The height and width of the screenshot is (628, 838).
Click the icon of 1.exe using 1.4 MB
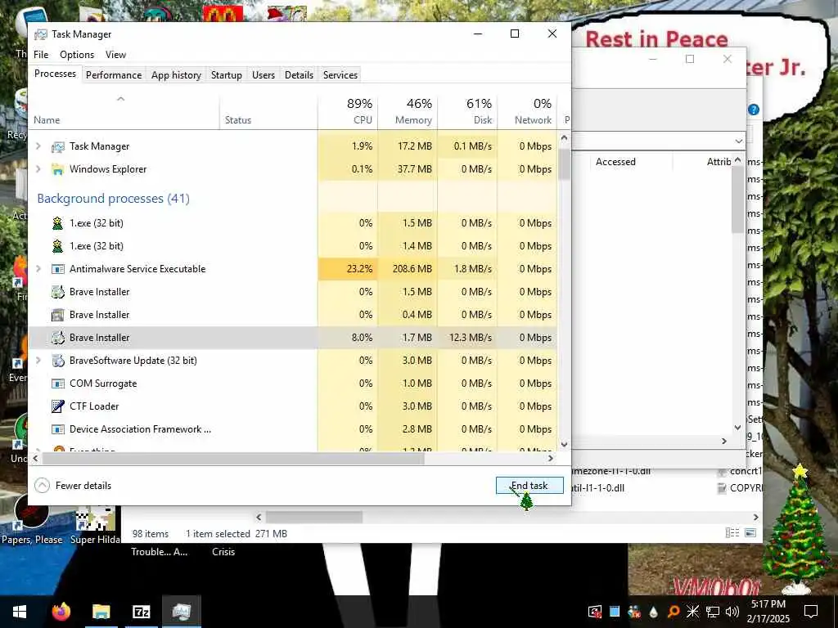pos(58,246)
